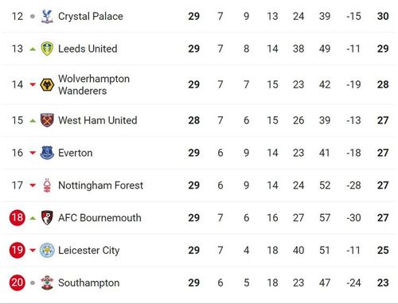
Task: Click the Everton club crest
Action: coord(47,153)
